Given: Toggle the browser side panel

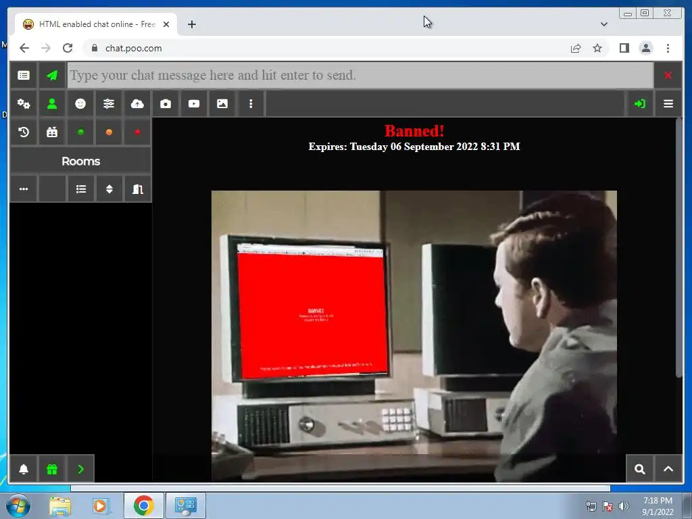Looking at the screenshot, I should (x=624, y=48).
